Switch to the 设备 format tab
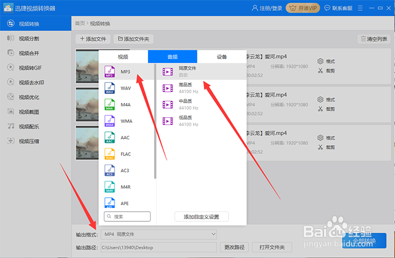Screen dimensions: 395x258 click(222, 56)
